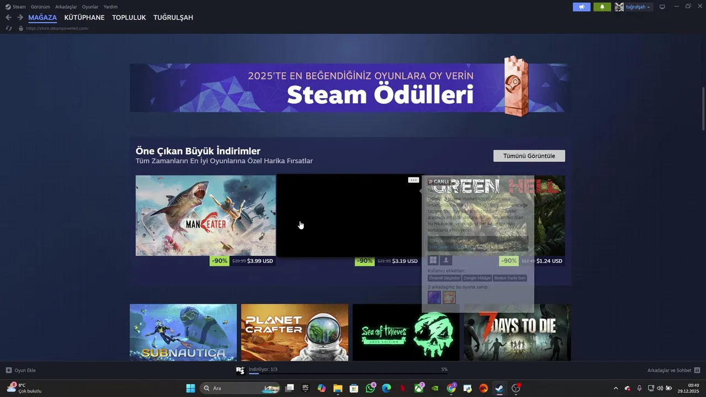
Task: Open the Subnautica game capsule
Action: click(x=183, y=332)
